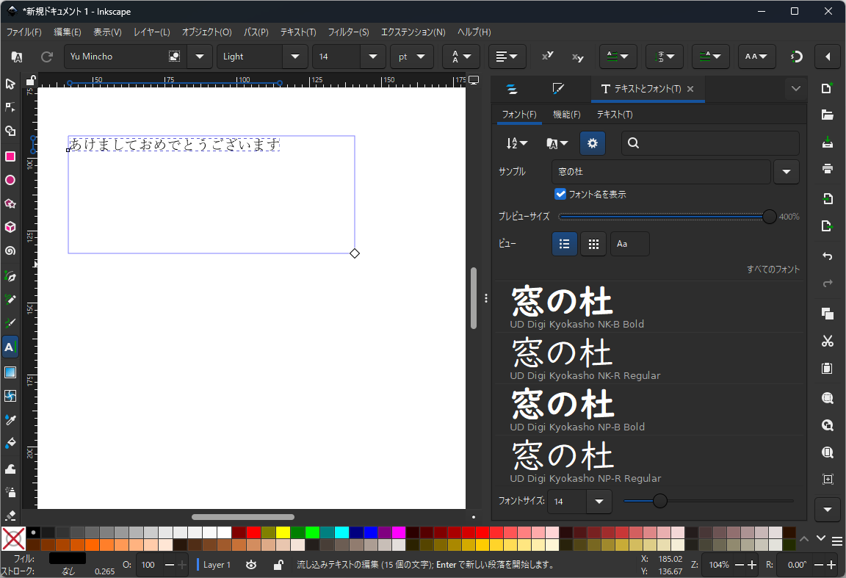Expand the docked panel chevron menu

pyautogui.click(x=796, y=89)
